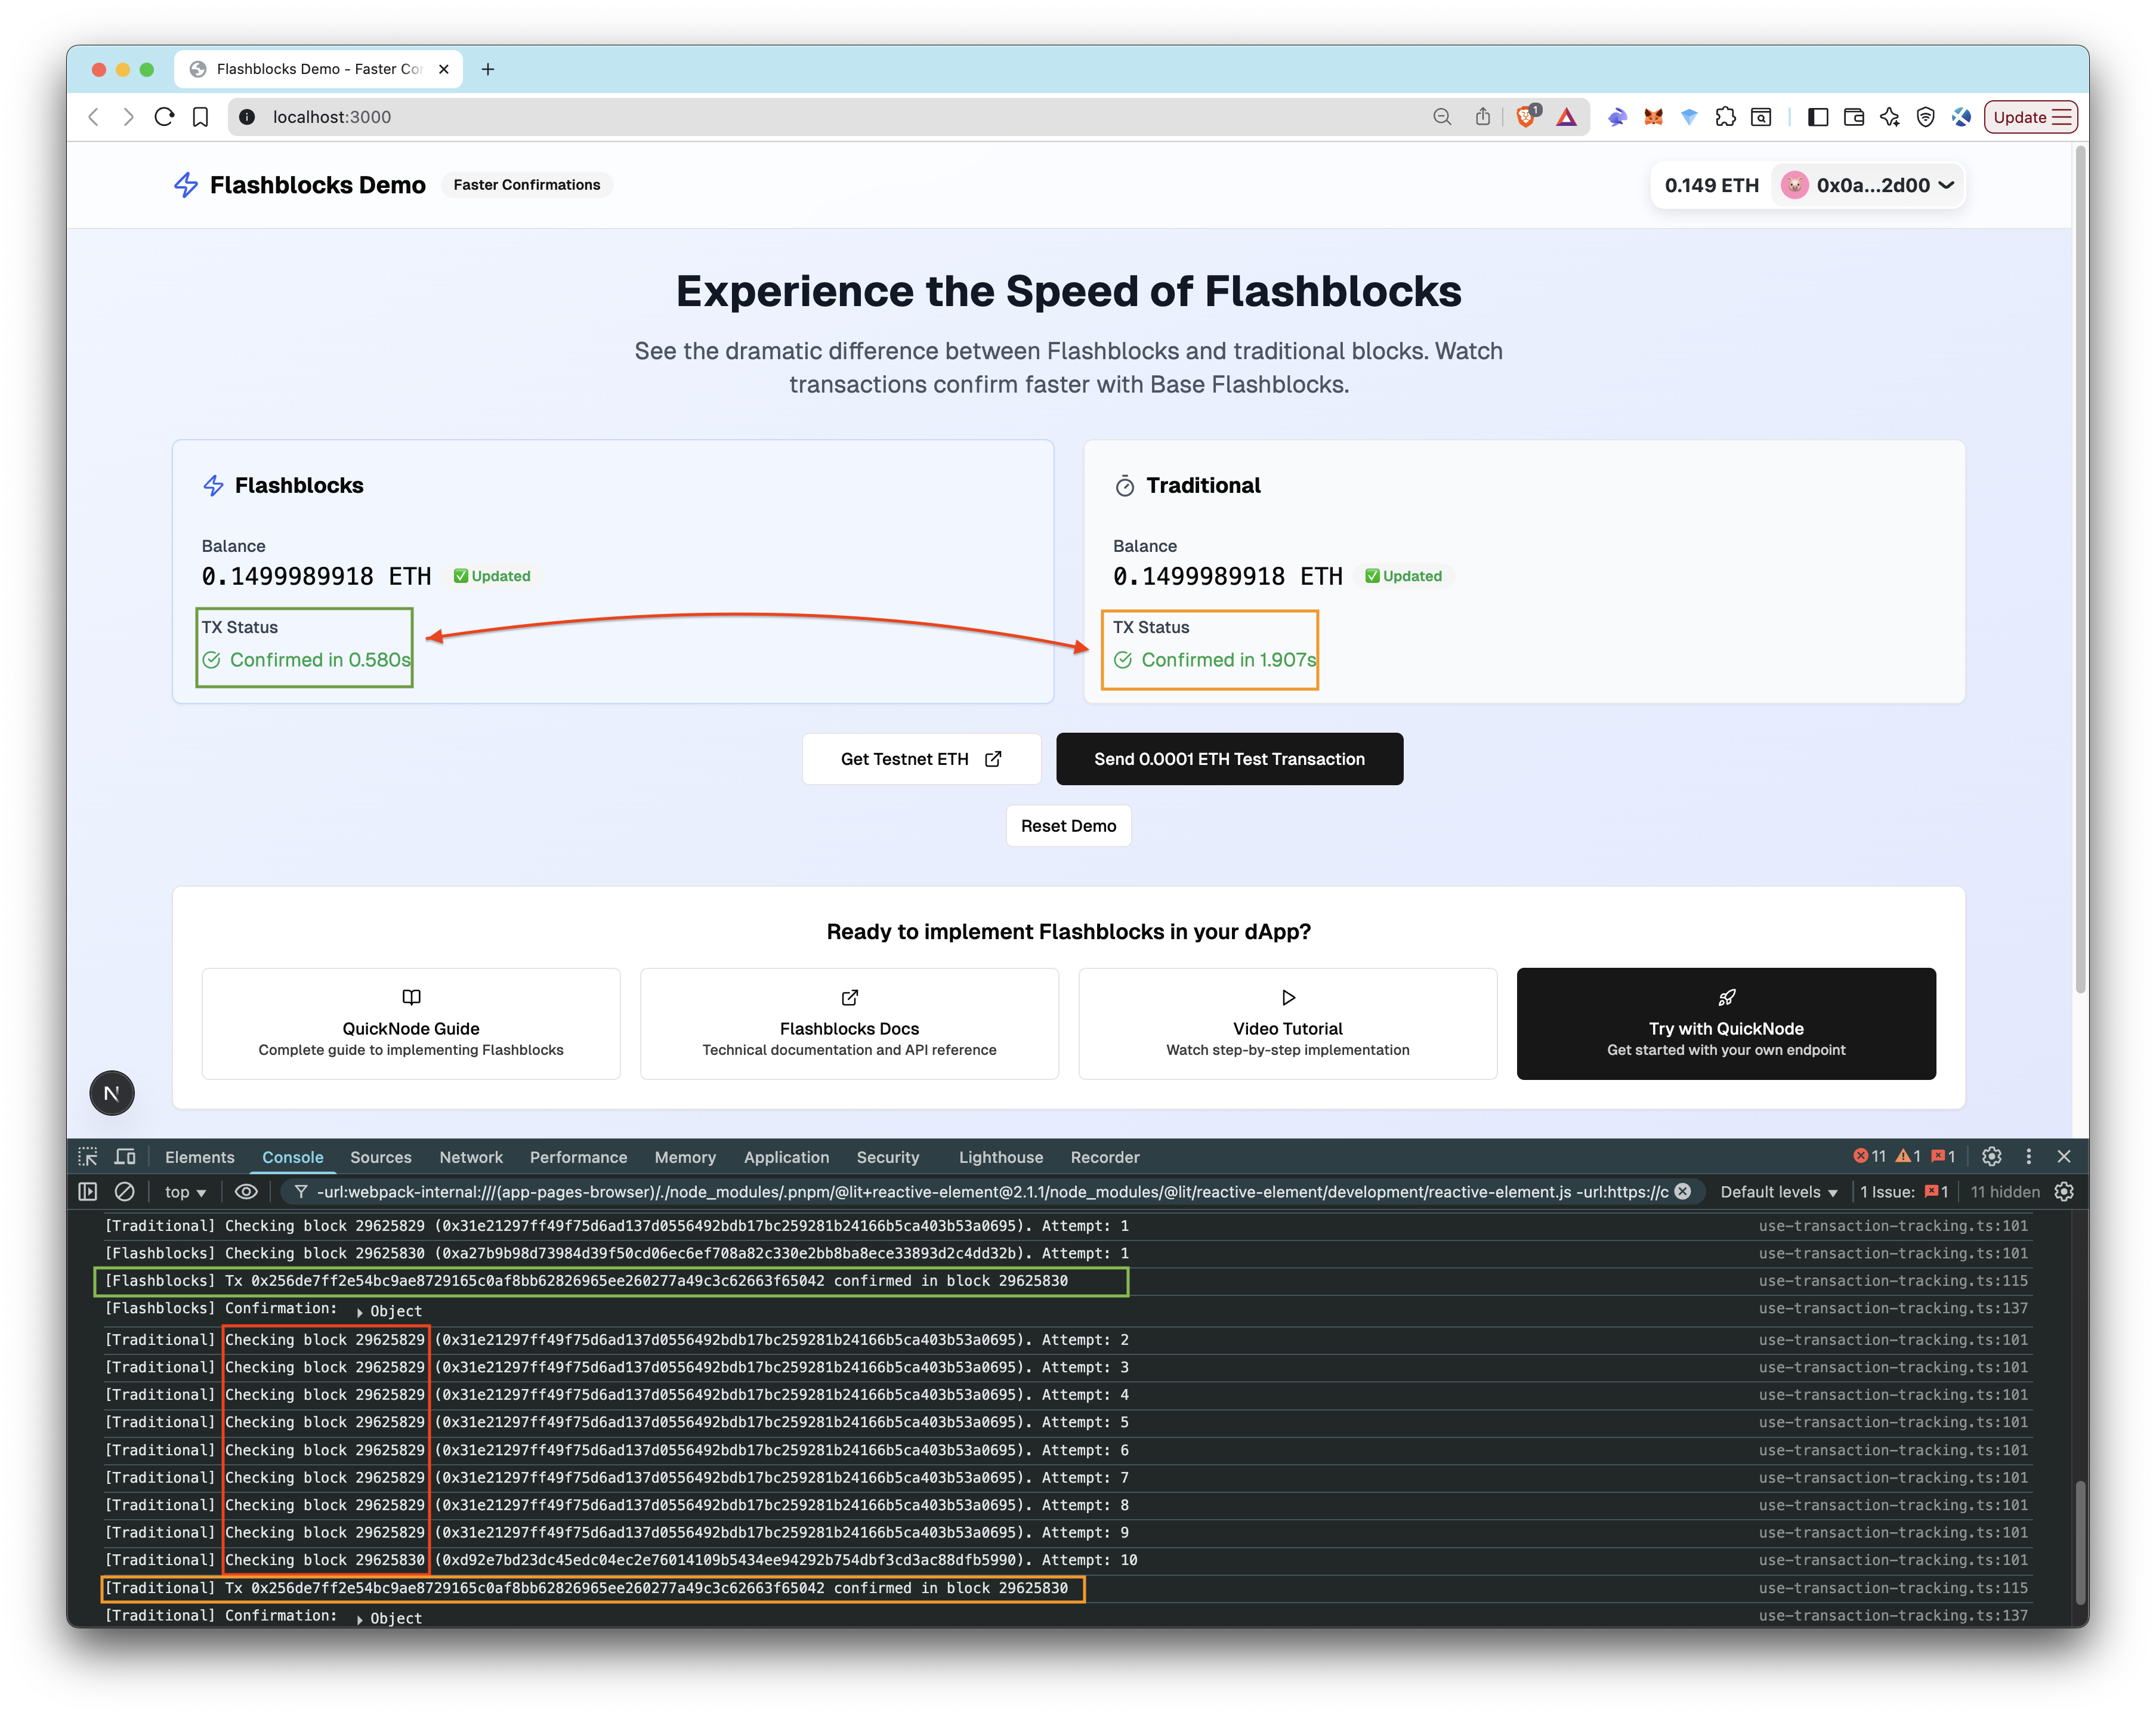Open Brave Shields lion icon
The image size is (2156, 1716).
point(1525,117)
